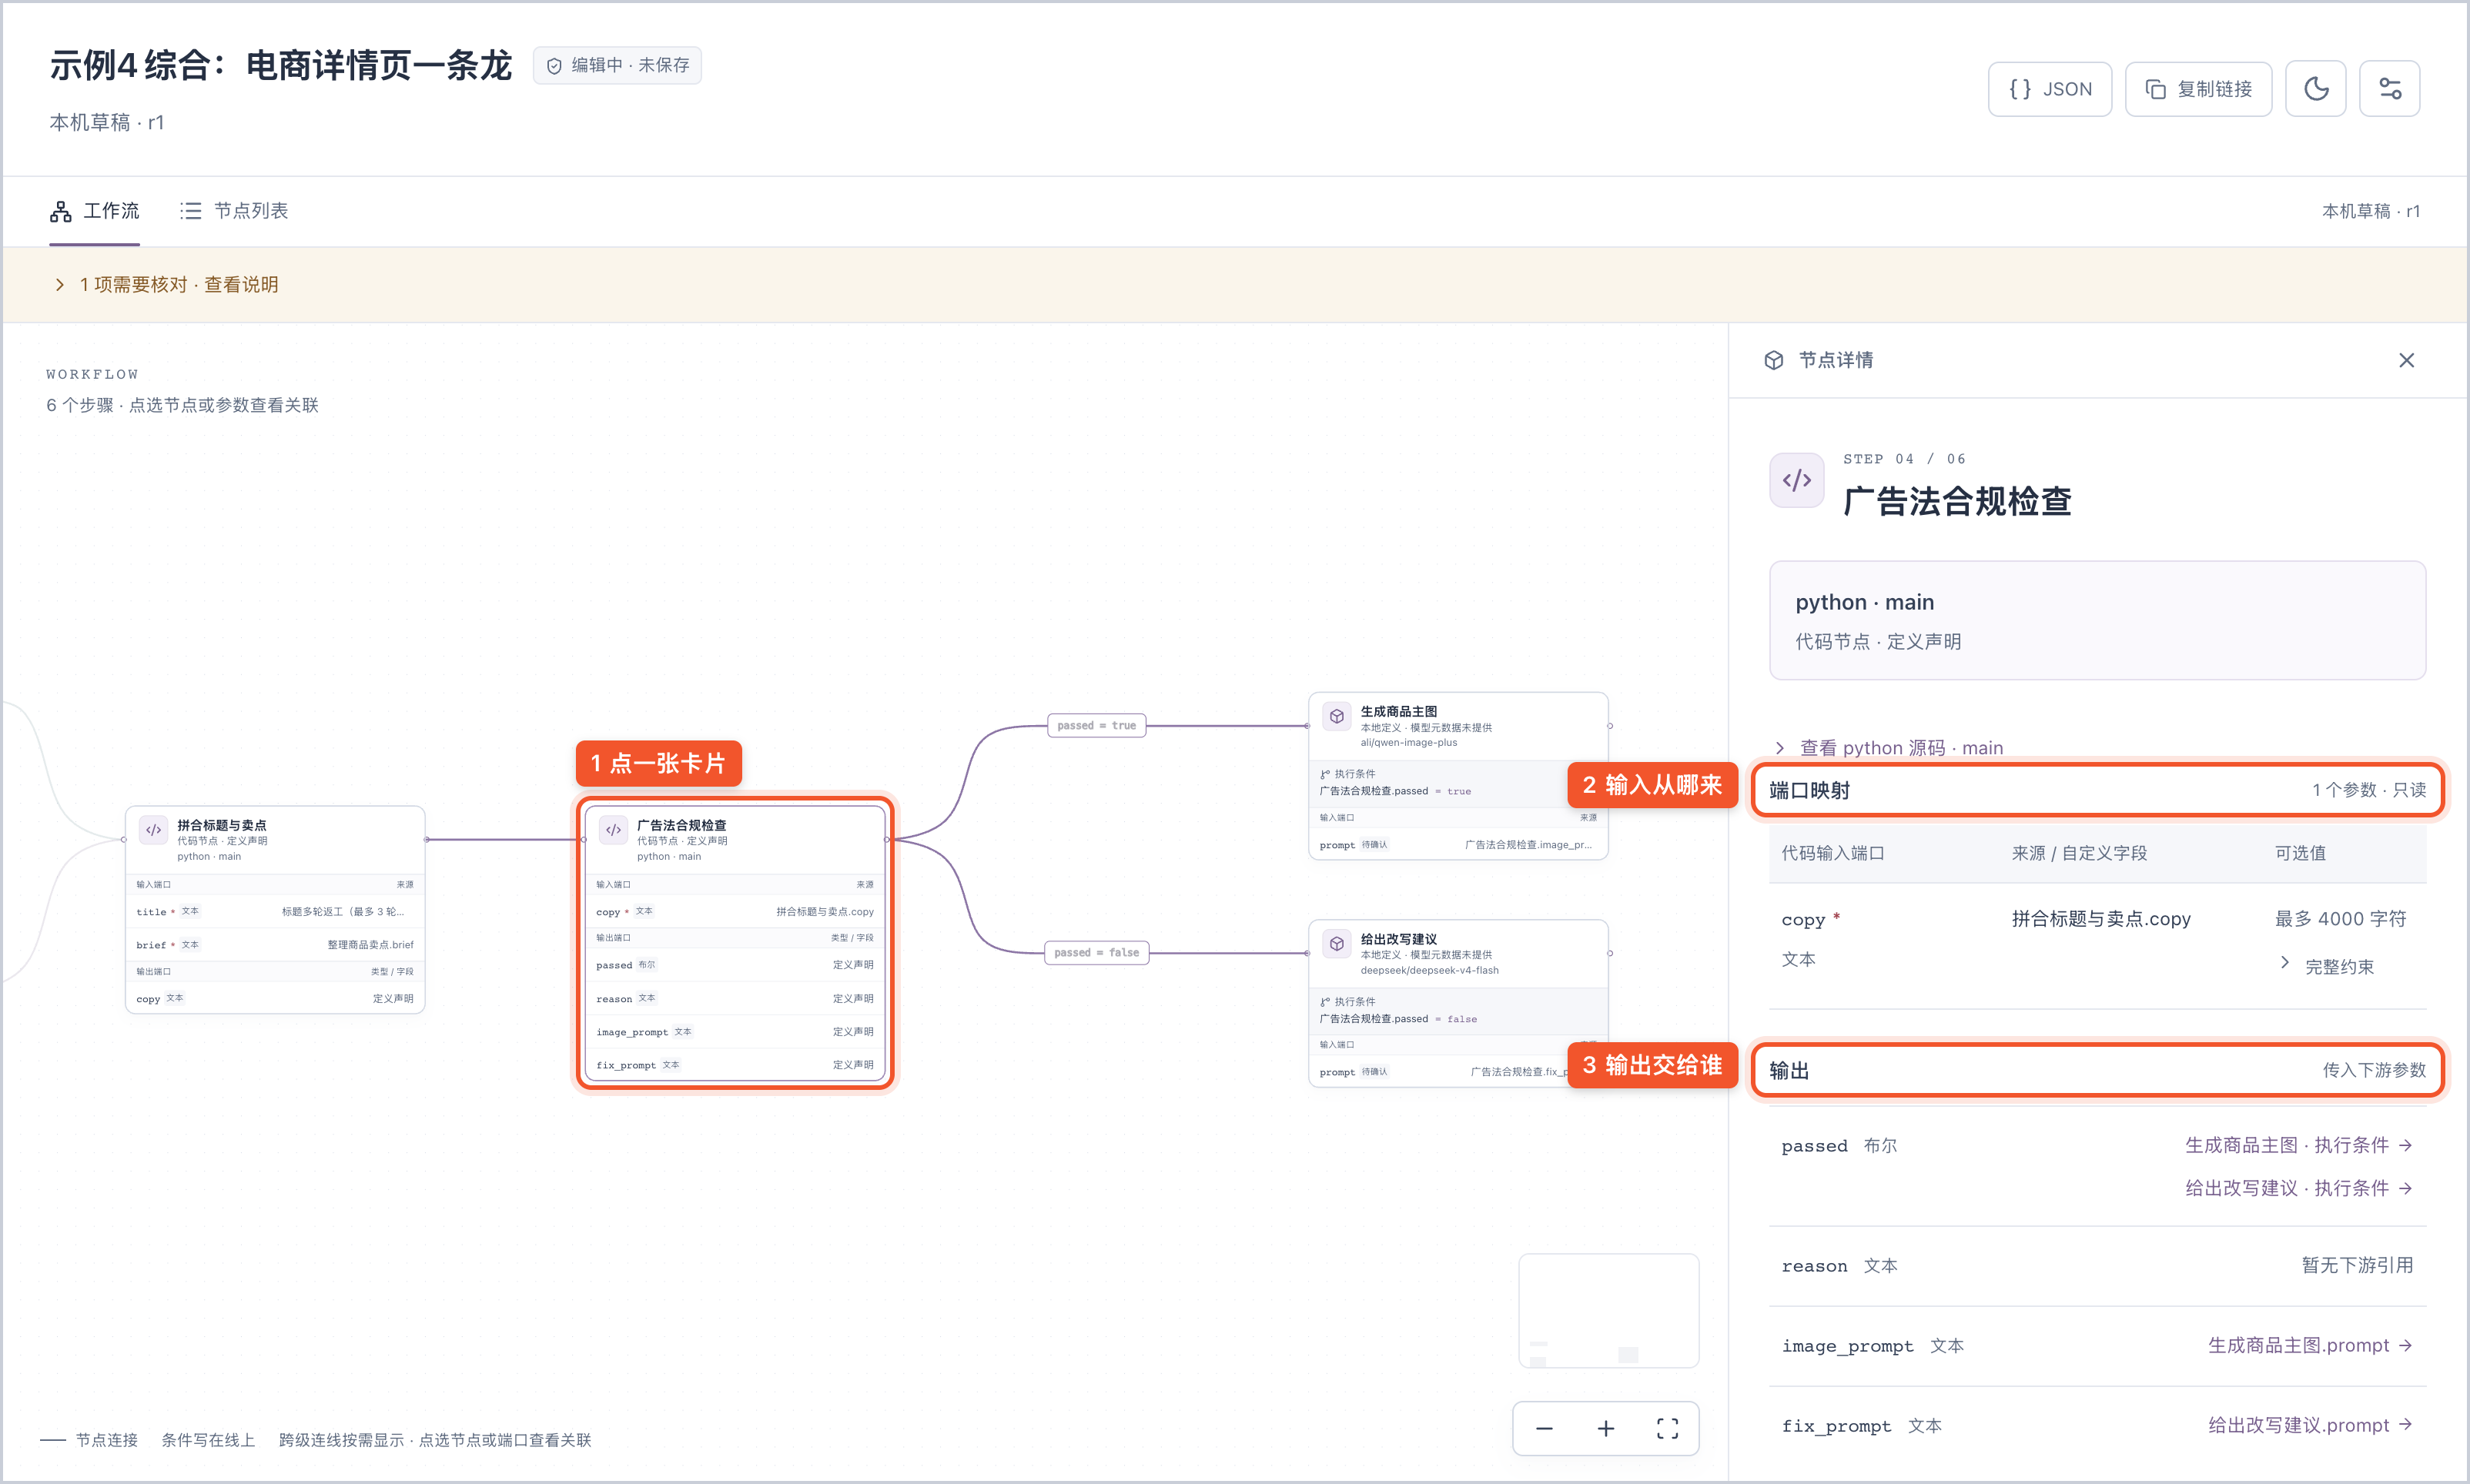Open the JSON view button
This screenshot has width=2470, height=1484.
point(2049,89)
